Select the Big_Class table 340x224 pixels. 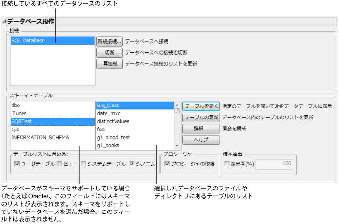pyautogui.click(x=135, y=106)
